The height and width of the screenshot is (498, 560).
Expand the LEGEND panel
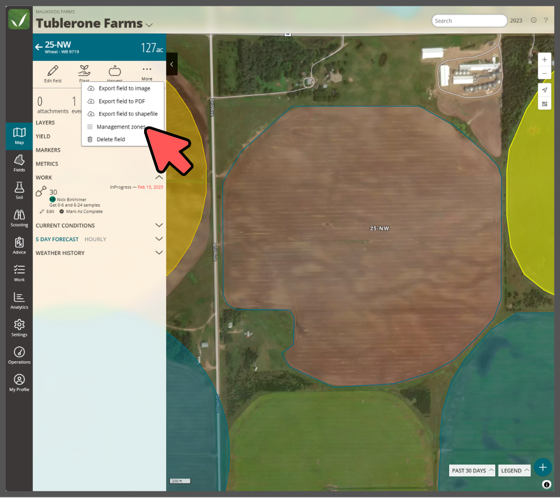click(x=514, y=471)
